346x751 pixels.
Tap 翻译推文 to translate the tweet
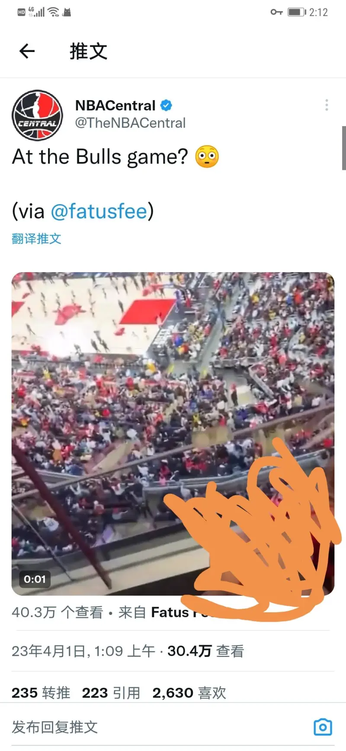(36, 239)
